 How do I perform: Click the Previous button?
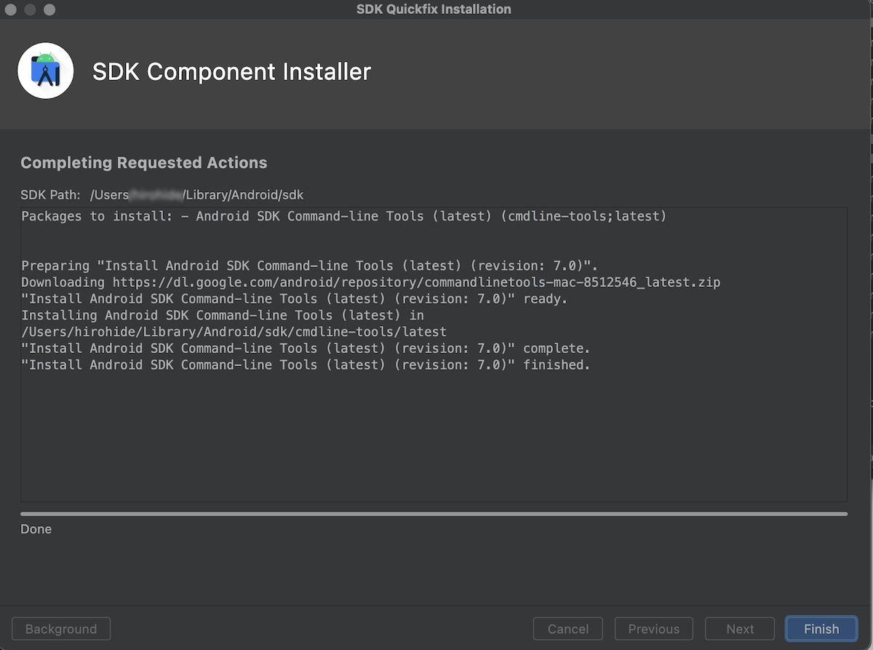pos(654,629)
